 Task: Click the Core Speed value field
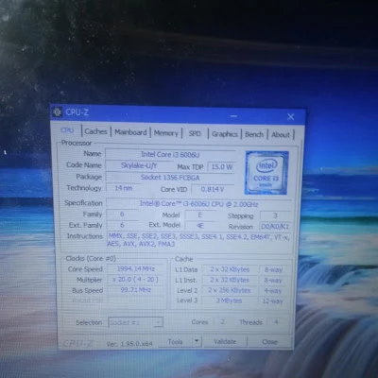point(136,269)
